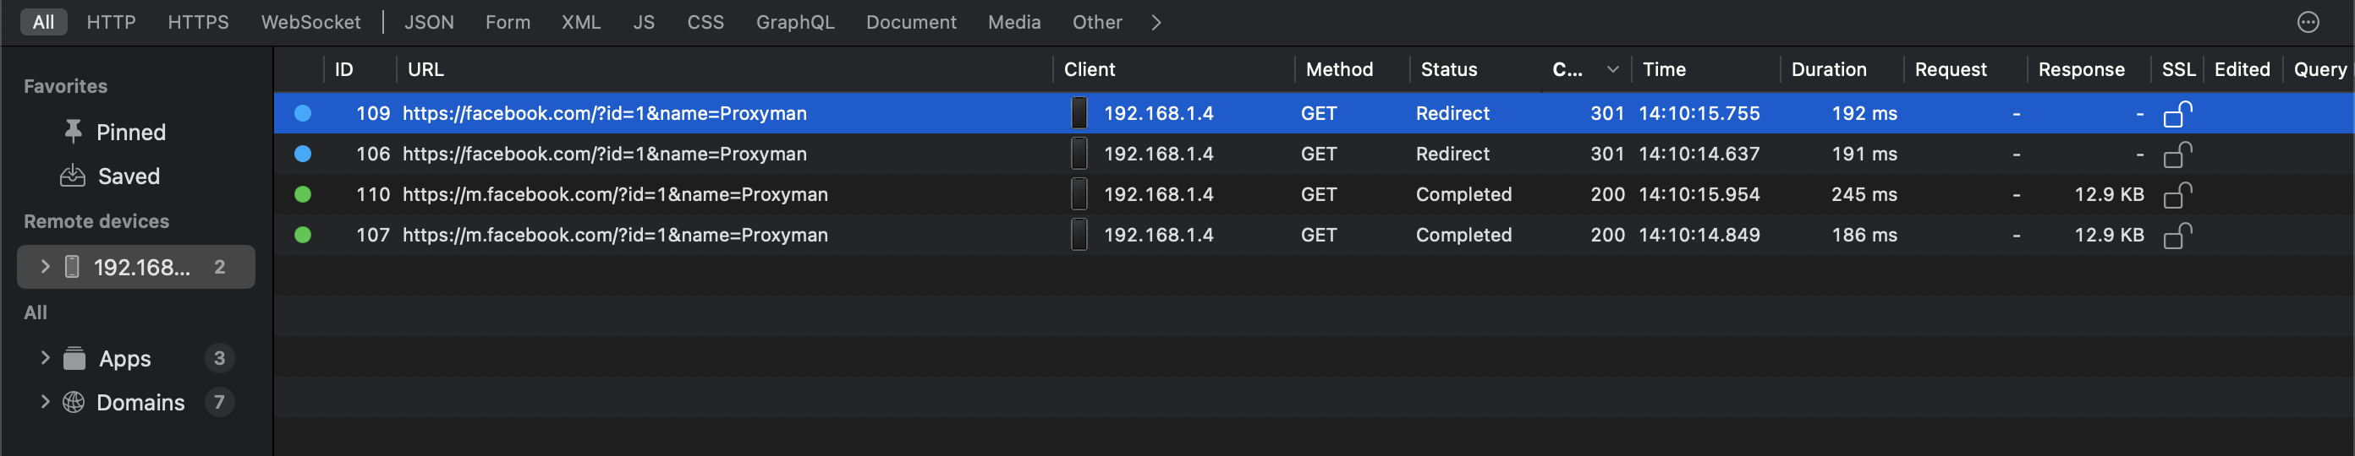Filter by HTTPS protocol

coord(197,22)
